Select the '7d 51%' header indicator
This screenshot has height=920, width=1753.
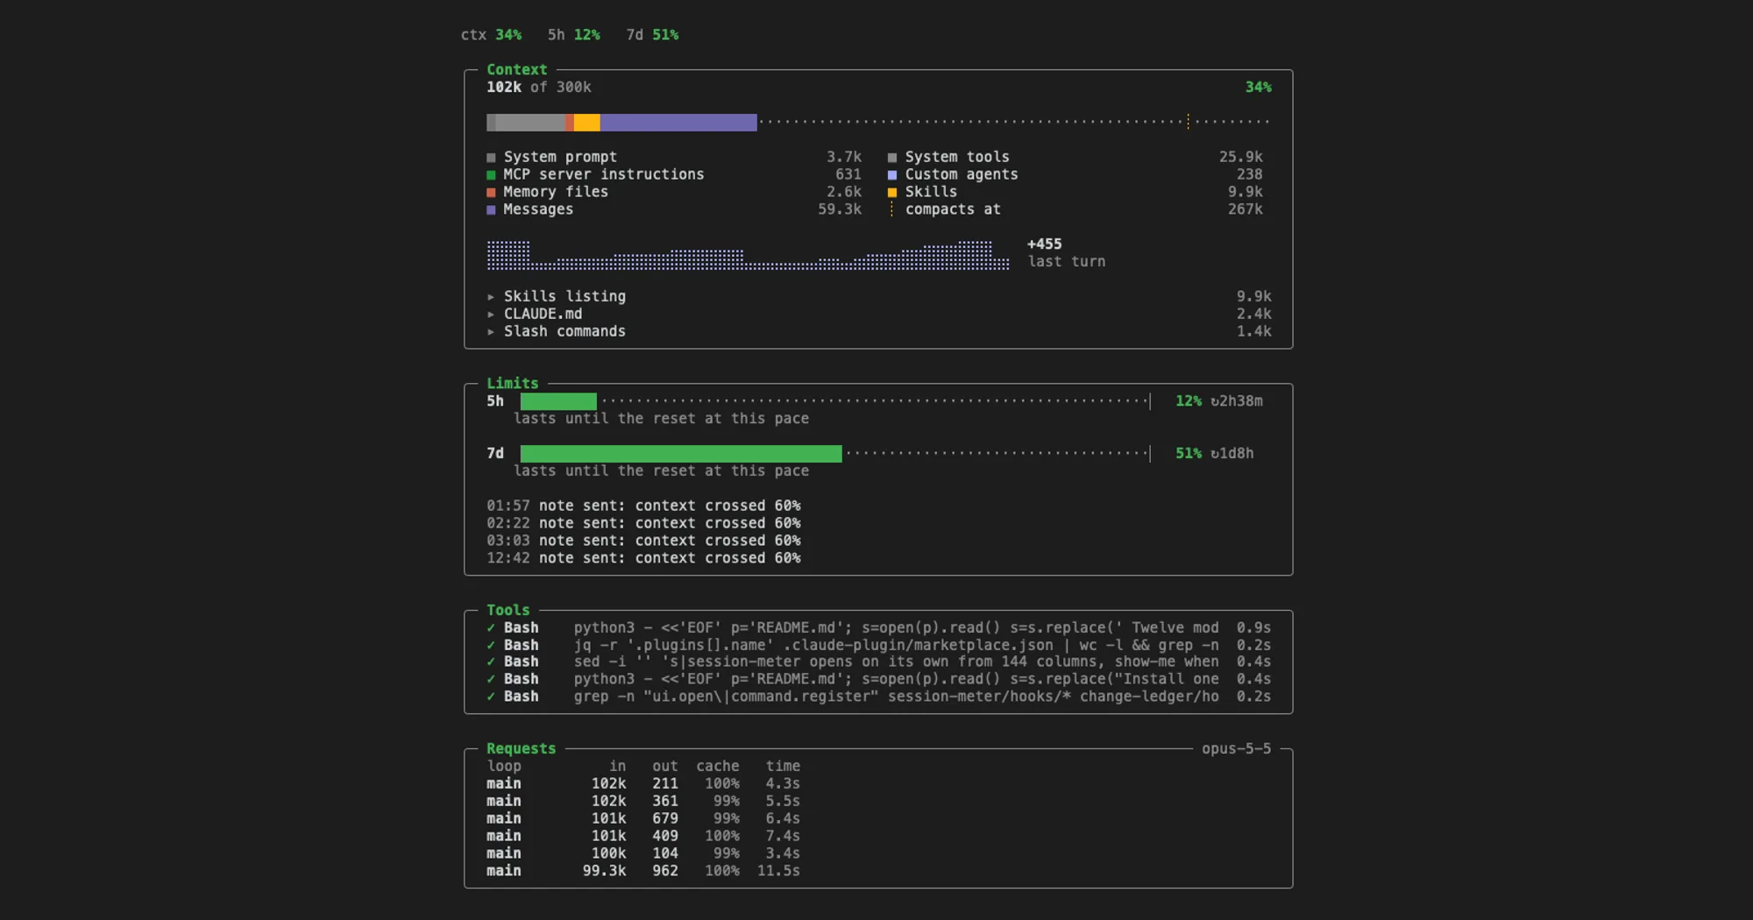pos(652,35)
